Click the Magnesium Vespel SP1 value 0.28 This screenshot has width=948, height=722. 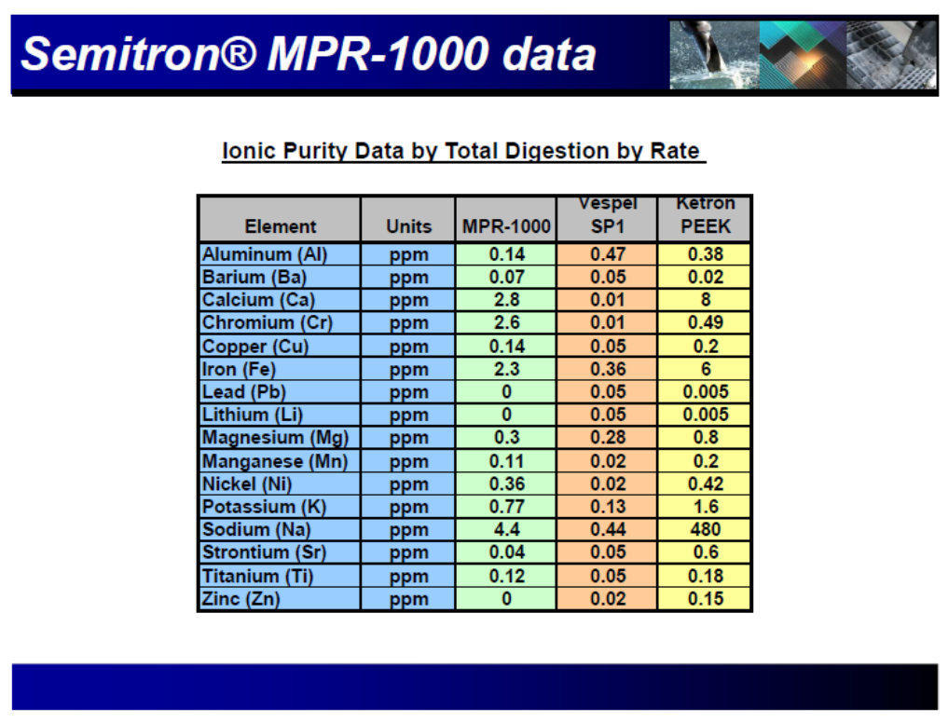coord(607,438)
